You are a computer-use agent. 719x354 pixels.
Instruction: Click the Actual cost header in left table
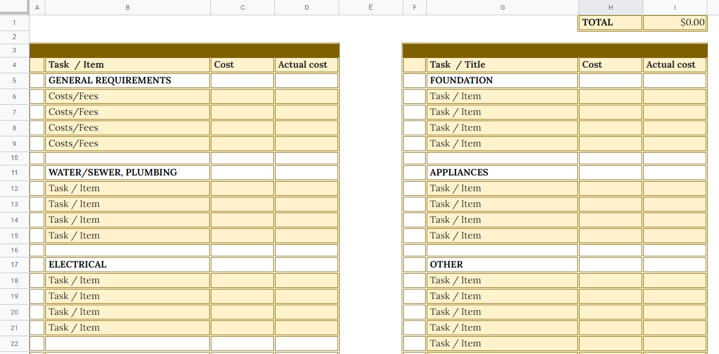click(306, 65)
